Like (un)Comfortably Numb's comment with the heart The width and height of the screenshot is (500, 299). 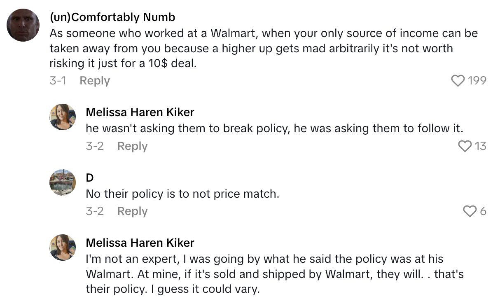pyautogui.click(x=457, y=81)
